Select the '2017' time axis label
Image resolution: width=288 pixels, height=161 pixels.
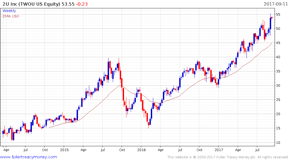(x=219, y=150)
